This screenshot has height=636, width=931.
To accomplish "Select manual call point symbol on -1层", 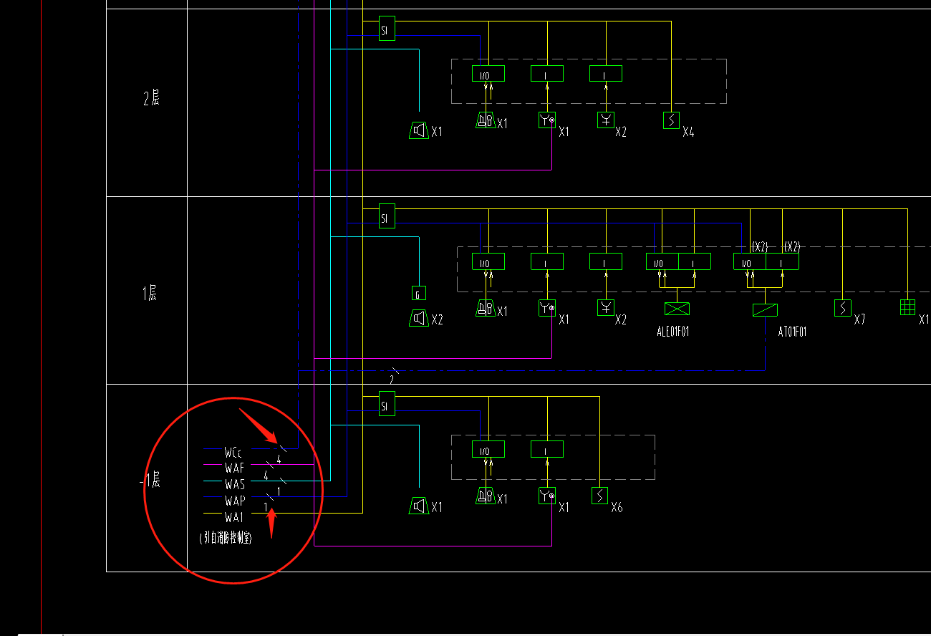I will (x=486, y=496).
